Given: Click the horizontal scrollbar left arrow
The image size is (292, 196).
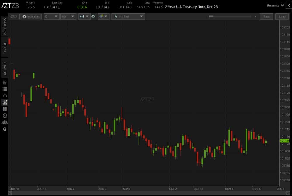Looking at the screenshot, I should pyautogui.click(x=10, y=193).
